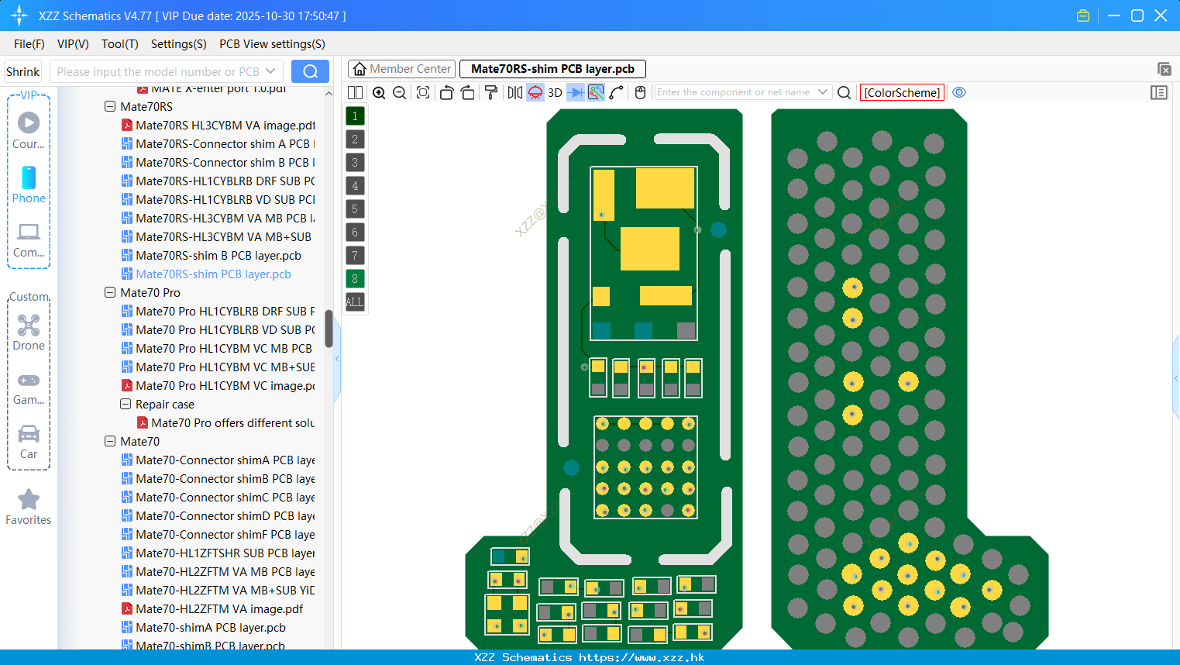Open the File(F) menu

[x=29, y=44]
